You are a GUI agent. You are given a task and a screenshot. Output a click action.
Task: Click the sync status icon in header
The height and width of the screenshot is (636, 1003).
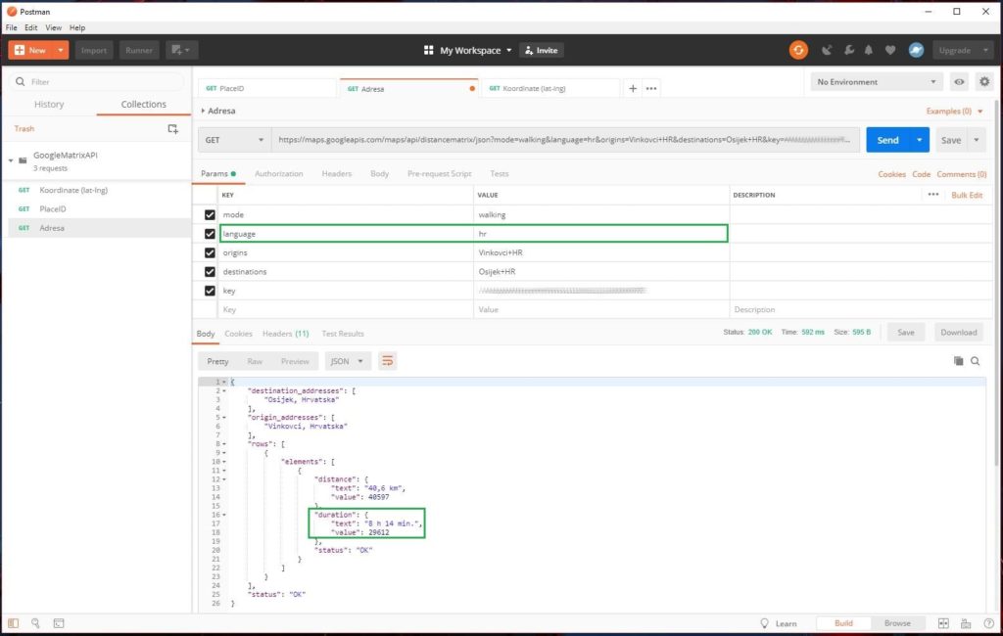[798, 50]
